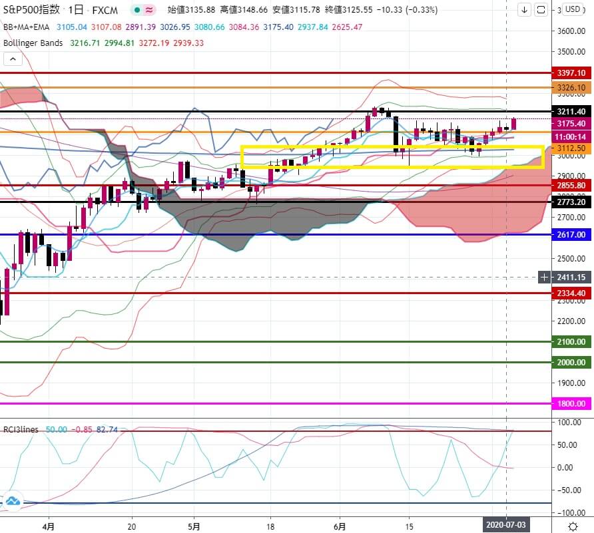
Task: Click the download arrow icon at top right
Action: (524, 10)
